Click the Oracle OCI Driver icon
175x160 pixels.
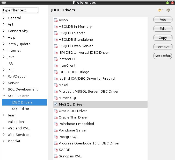point(56,111)
